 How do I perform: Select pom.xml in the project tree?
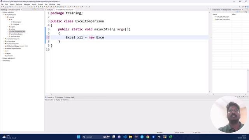pyautogui.click(x=9, y=56)
